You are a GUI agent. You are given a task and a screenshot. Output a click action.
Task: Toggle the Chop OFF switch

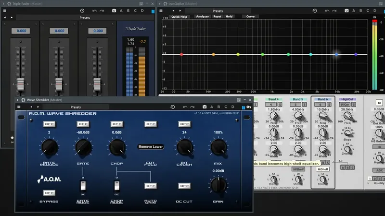point(117,124)
